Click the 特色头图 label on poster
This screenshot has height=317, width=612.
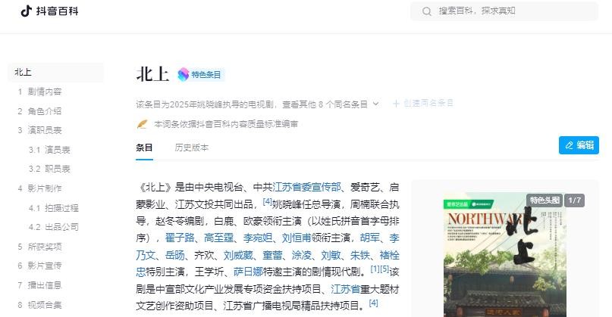coord(545,200)
